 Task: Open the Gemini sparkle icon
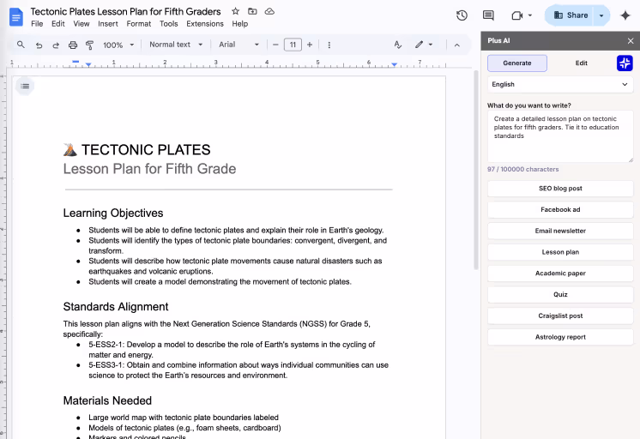pyautogui.click(x=625, y=15)
